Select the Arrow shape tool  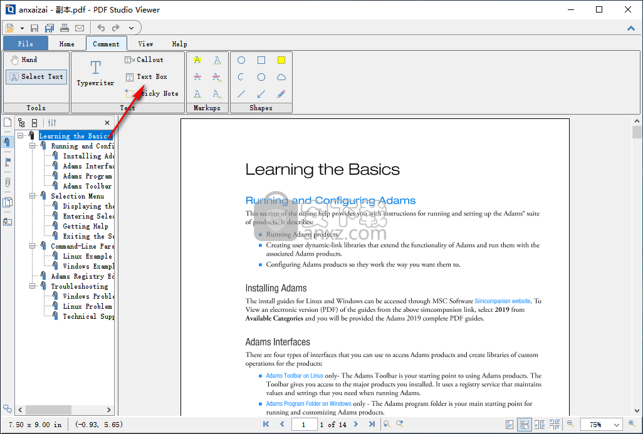click(x=261, y=95)
